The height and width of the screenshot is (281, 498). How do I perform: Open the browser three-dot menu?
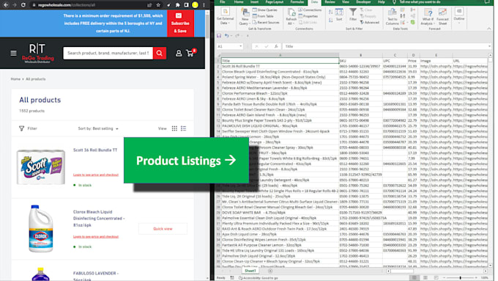click(204, 5)
